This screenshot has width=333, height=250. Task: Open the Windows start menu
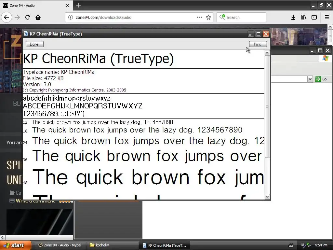[x=15, y=245]
